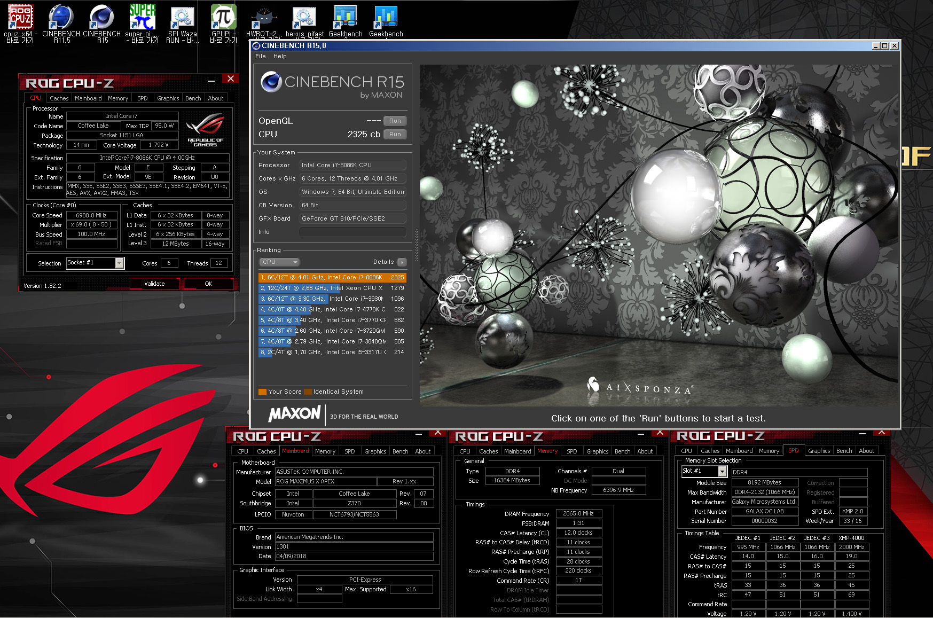Minimize the top-left ROG CPU-Z window
Image resolution: width=933 pixels, height=618 pixels.
click(211, 81)
